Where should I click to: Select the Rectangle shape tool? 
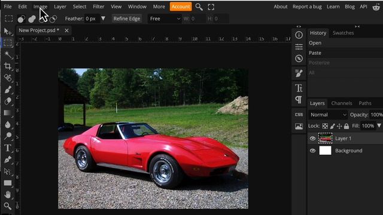8,183
